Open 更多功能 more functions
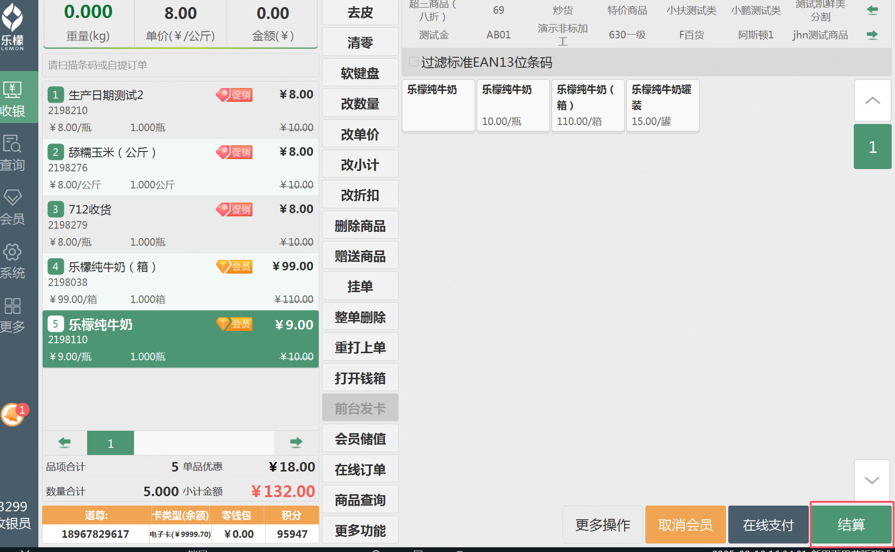 pyautogui.click(x=360, y=530)
